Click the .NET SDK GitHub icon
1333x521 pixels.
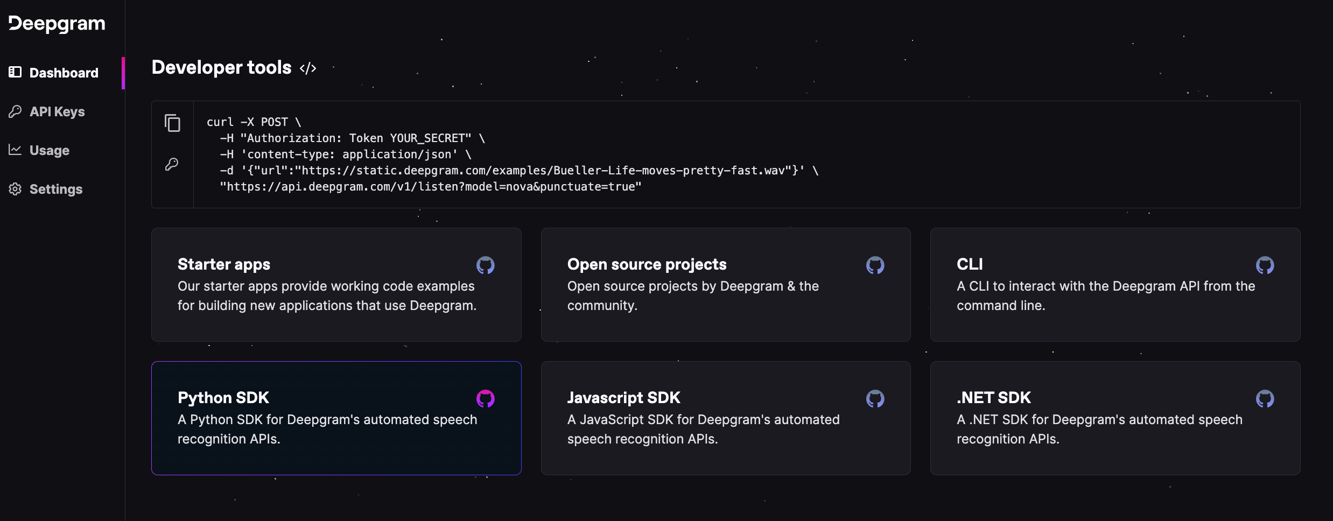click(x=1265, y=399)
